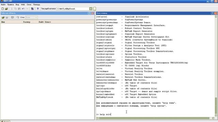Close the command window panel
218x122 pixels.
(x=216, y=13)
